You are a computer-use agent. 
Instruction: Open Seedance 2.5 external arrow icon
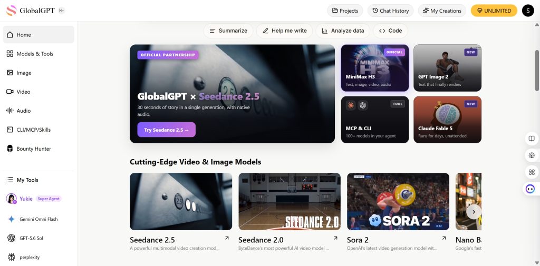click(x=227, y=238)
